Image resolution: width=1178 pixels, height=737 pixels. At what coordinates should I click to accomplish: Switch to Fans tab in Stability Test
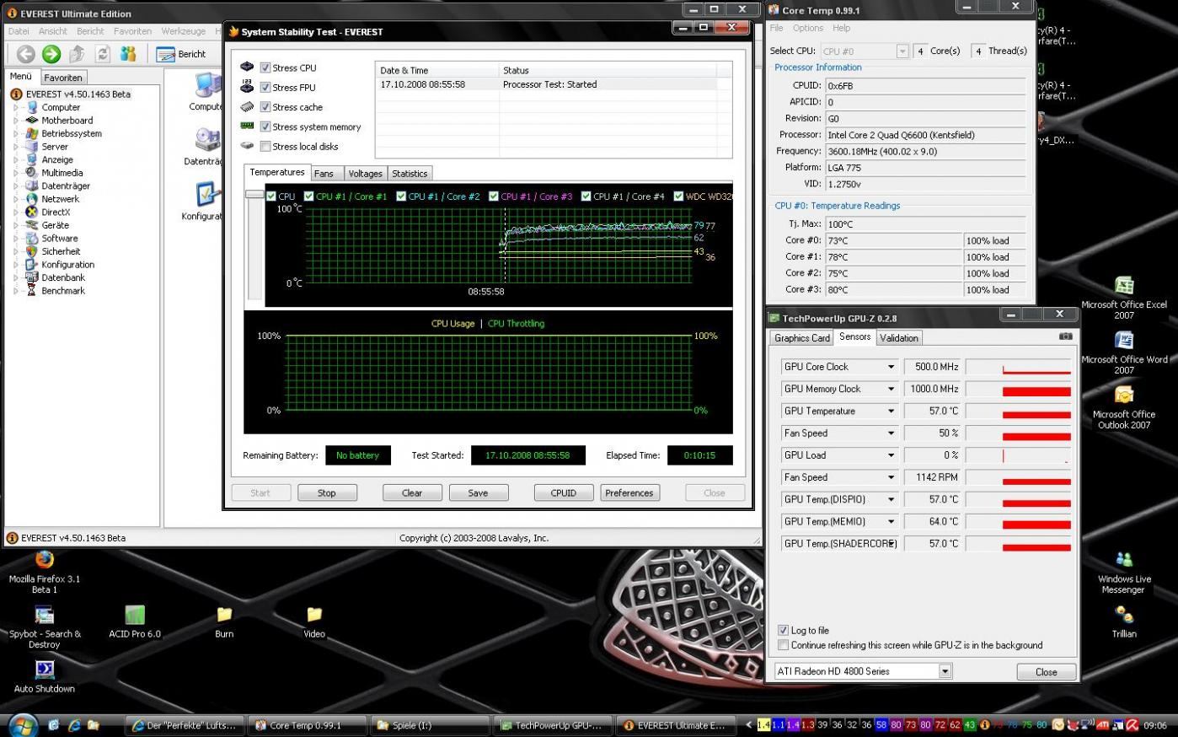pyautogui.click(x=324, y=174)
